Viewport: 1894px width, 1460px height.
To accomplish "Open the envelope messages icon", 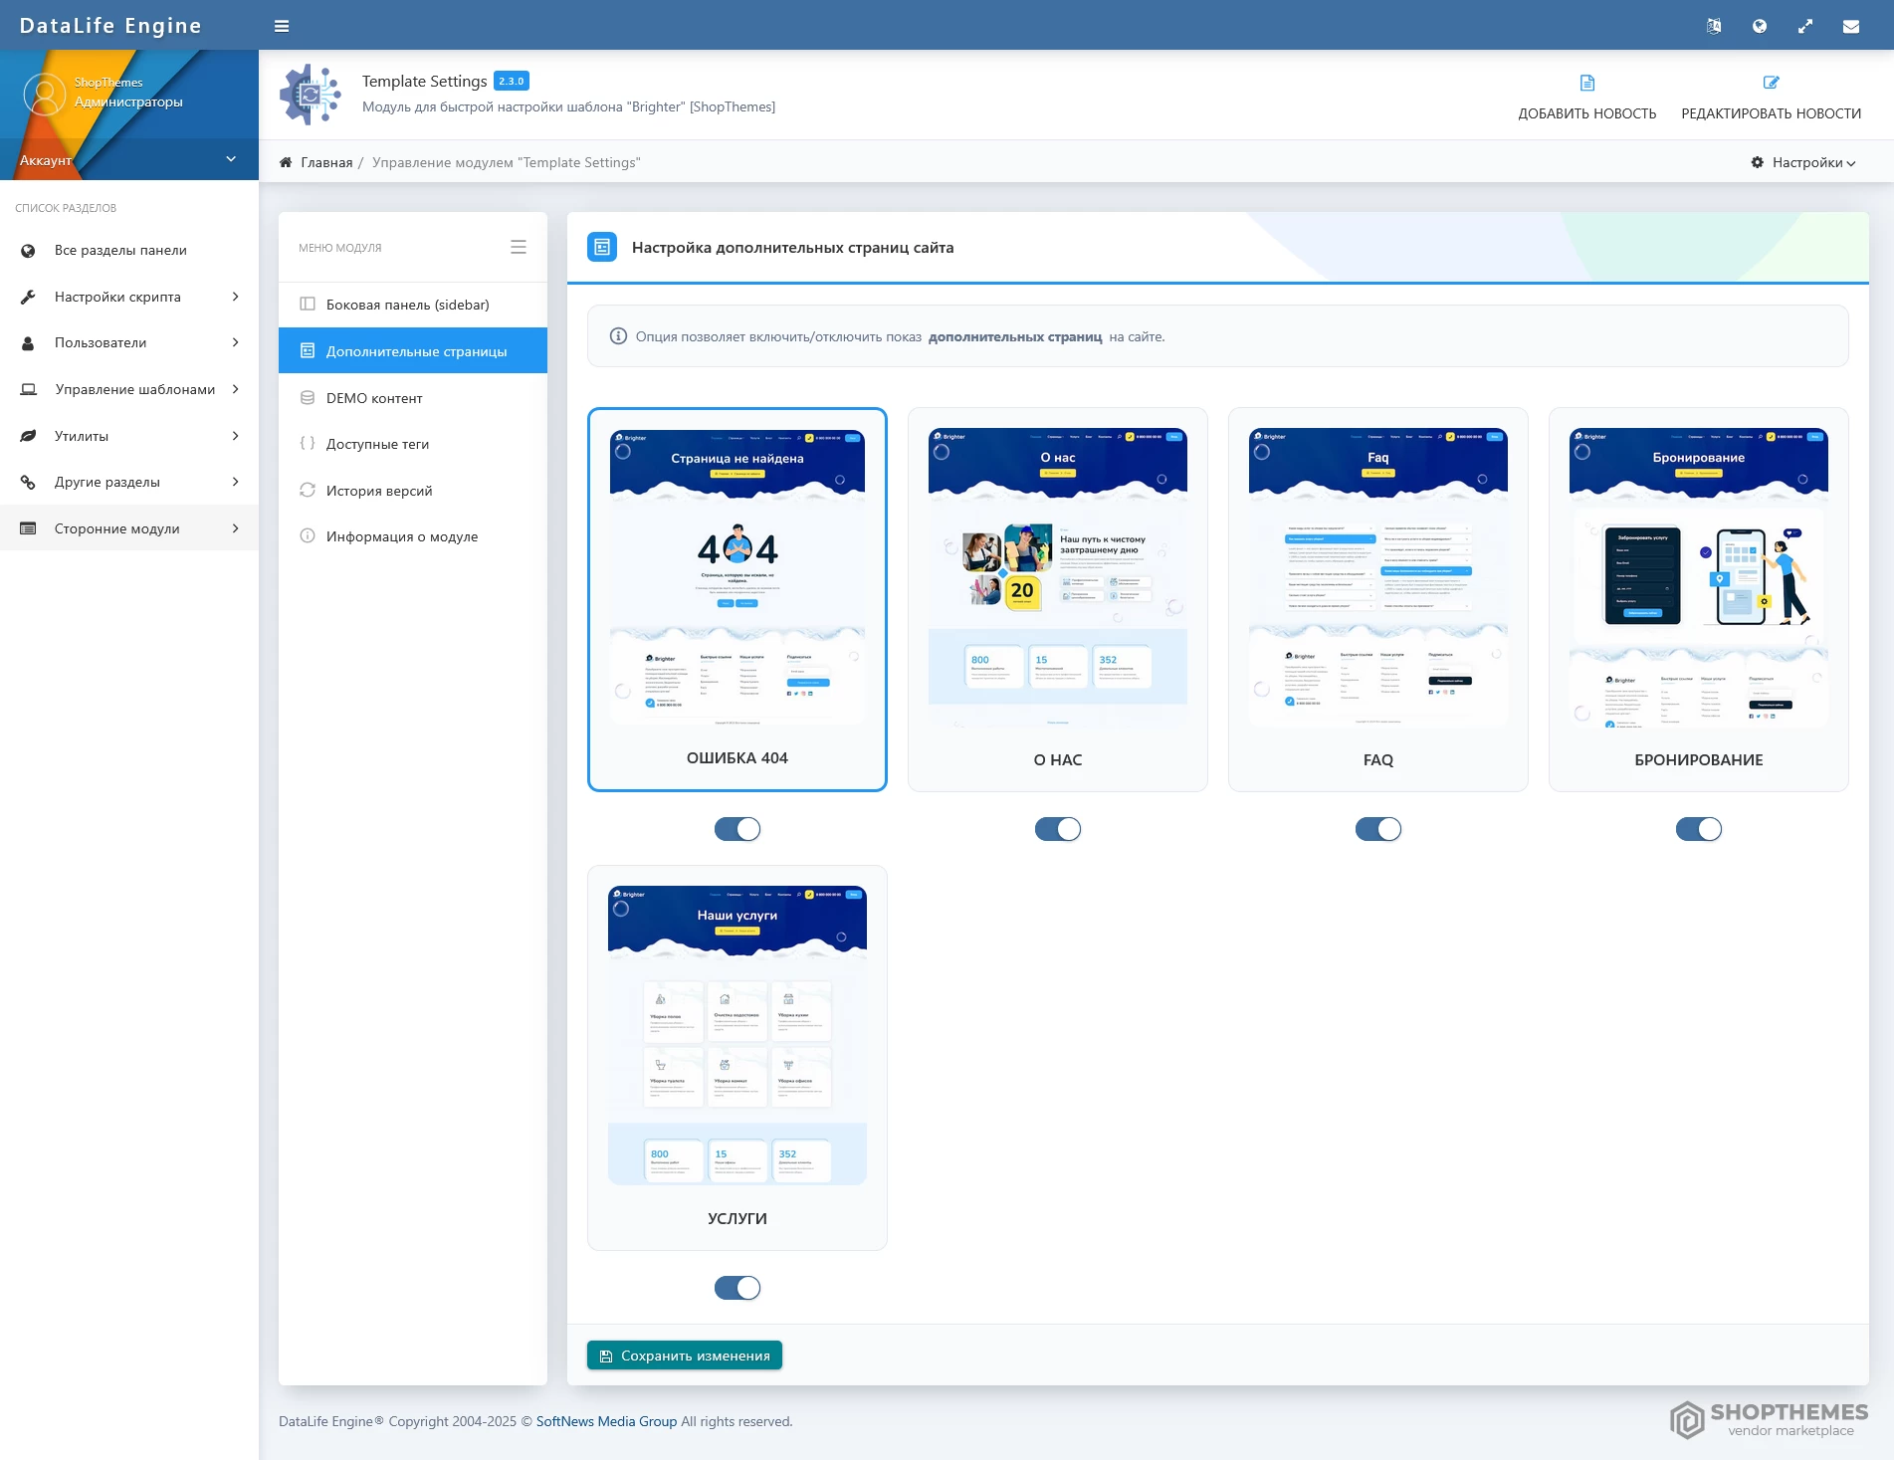I will coord(1850,27).
